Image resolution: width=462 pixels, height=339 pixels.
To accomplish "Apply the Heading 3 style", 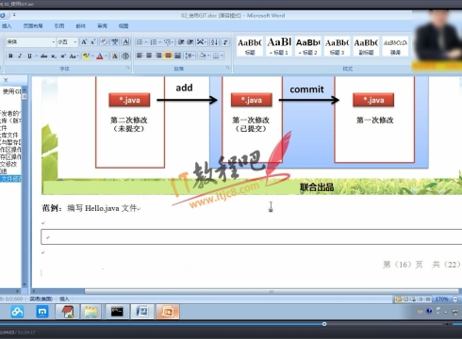I will click(337, 46).
